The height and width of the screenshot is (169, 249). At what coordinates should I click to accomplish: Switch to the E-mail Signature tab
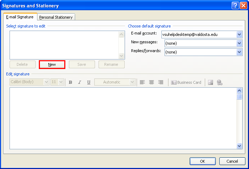pos(20,17)
